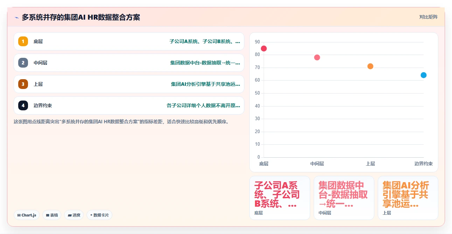Select the 上层 list row
Viewport: 452px width, 234px height.
tap(129, 84)
